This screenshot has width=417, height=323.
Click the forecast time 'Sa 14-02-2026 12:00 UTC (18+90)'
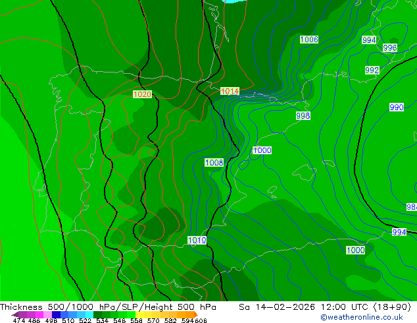(325, 307)
